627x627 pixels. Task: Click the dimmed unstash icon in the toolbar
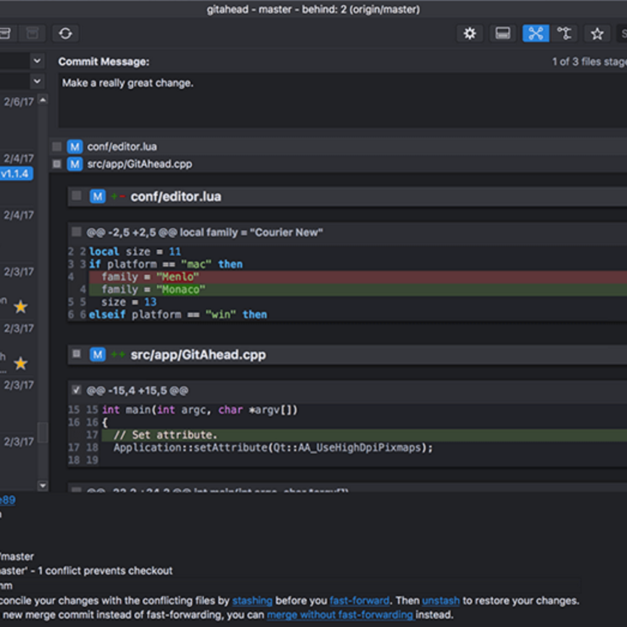(32, 33)
